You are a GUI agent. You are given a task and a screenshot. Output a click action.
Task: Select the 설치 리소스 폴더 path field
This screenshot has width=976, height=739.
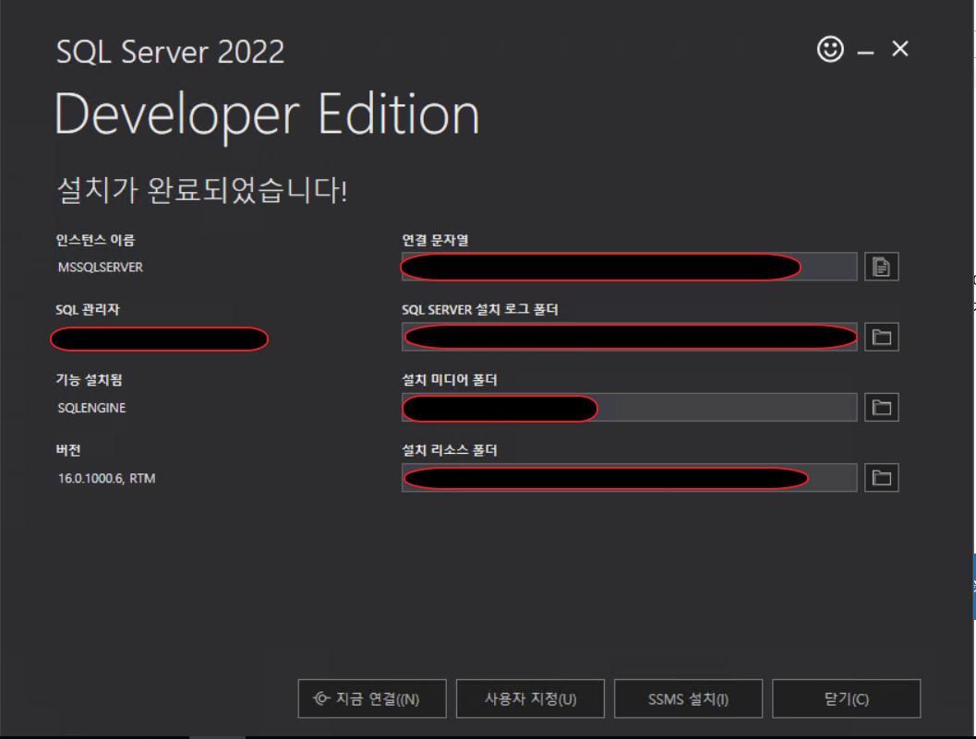pyautogui.click(x=630, y=478)
